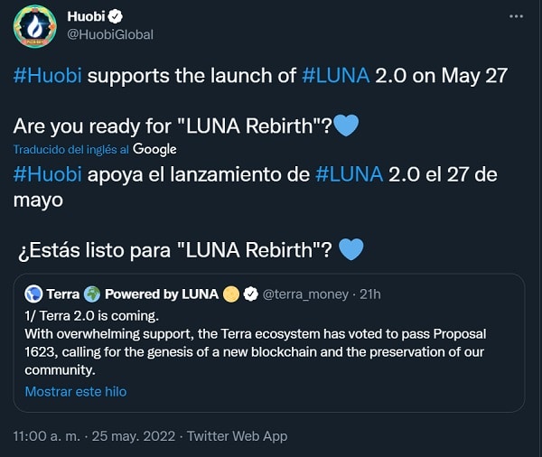Click blue heart emoji after English text
The width and height of the screenshot is (542, 457).
347,126
